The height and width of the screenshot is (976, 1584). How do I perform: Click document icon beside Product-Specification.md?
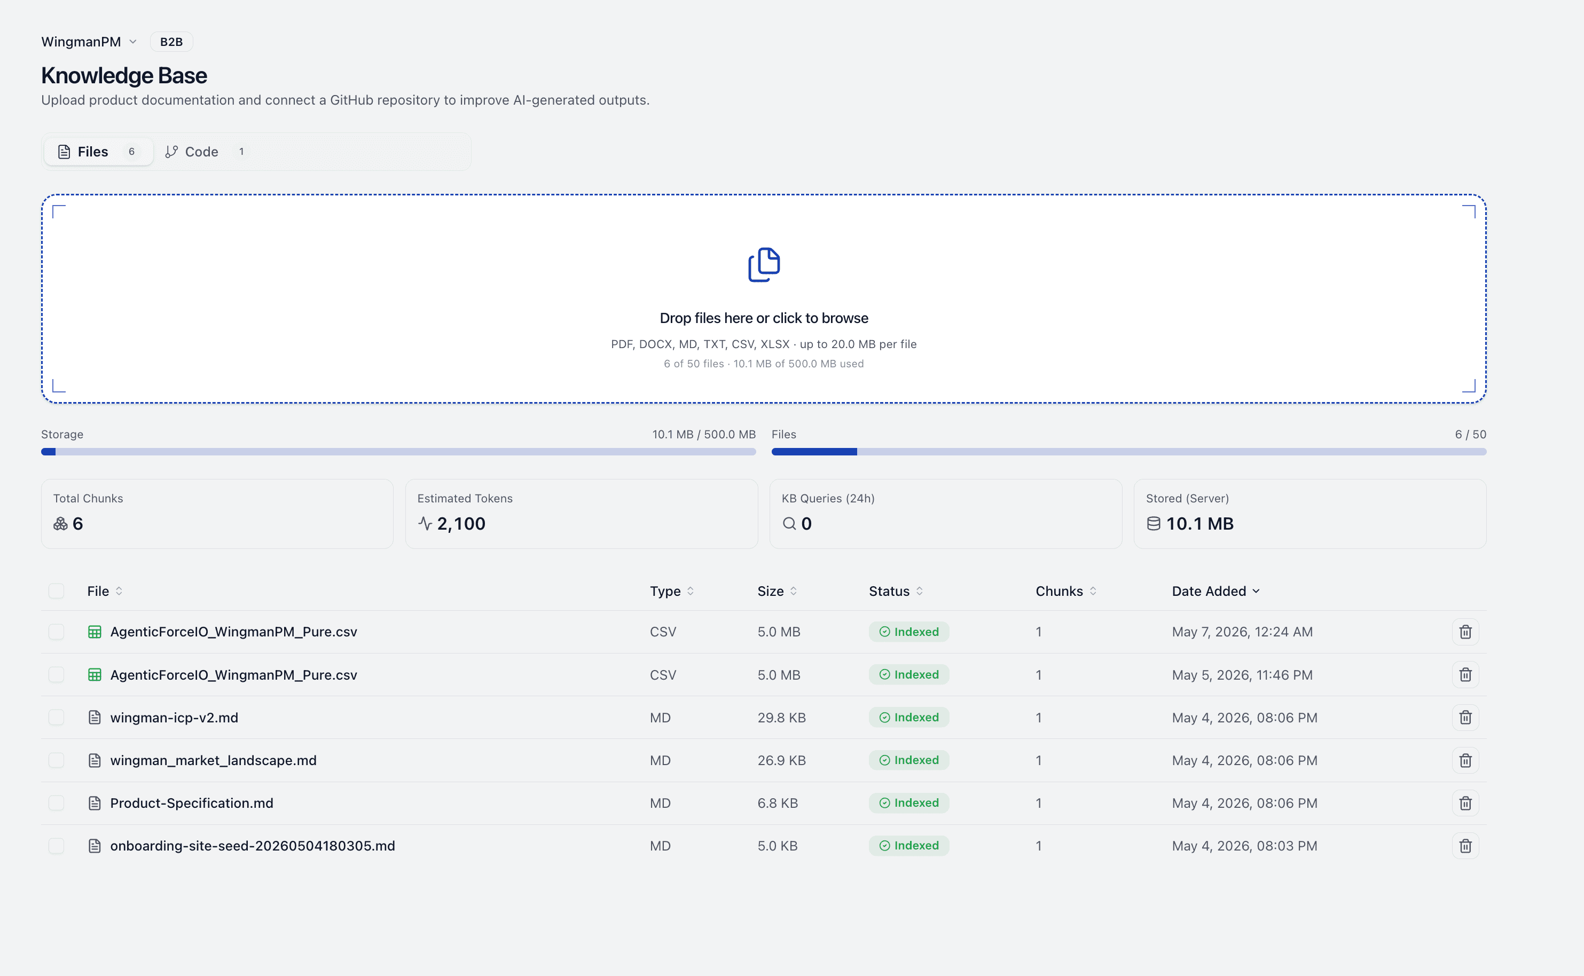click(95, 803)
